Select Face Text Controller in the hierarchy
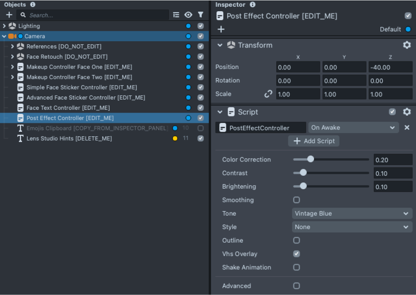416x295 pixels. point(68,108)
